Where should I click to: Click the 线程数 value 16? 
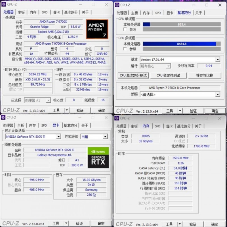point(103,100)
